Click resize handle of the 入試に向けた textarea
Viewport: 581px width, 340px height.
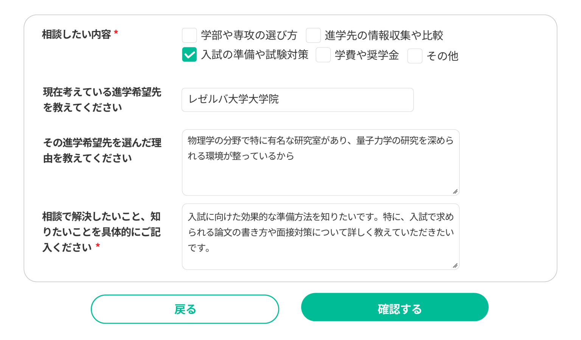[455, 266]
